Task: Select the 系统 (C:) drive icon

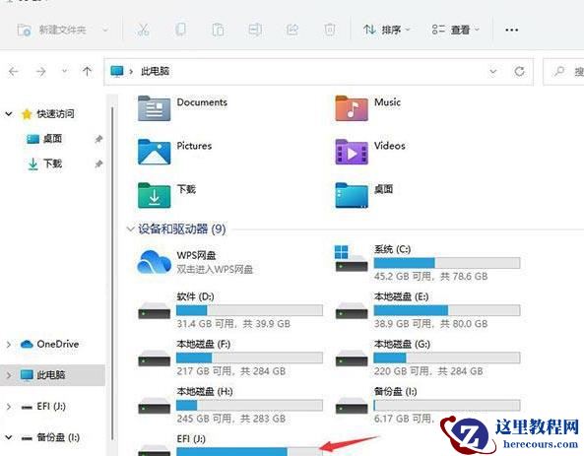Action: pos(352,259)
